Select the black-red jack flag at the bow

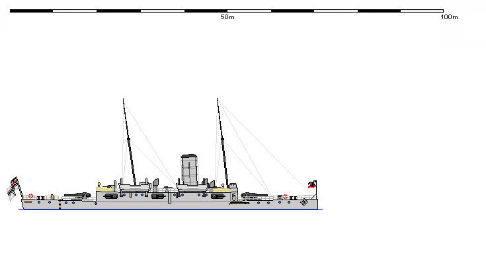click(x=312, y=185)
